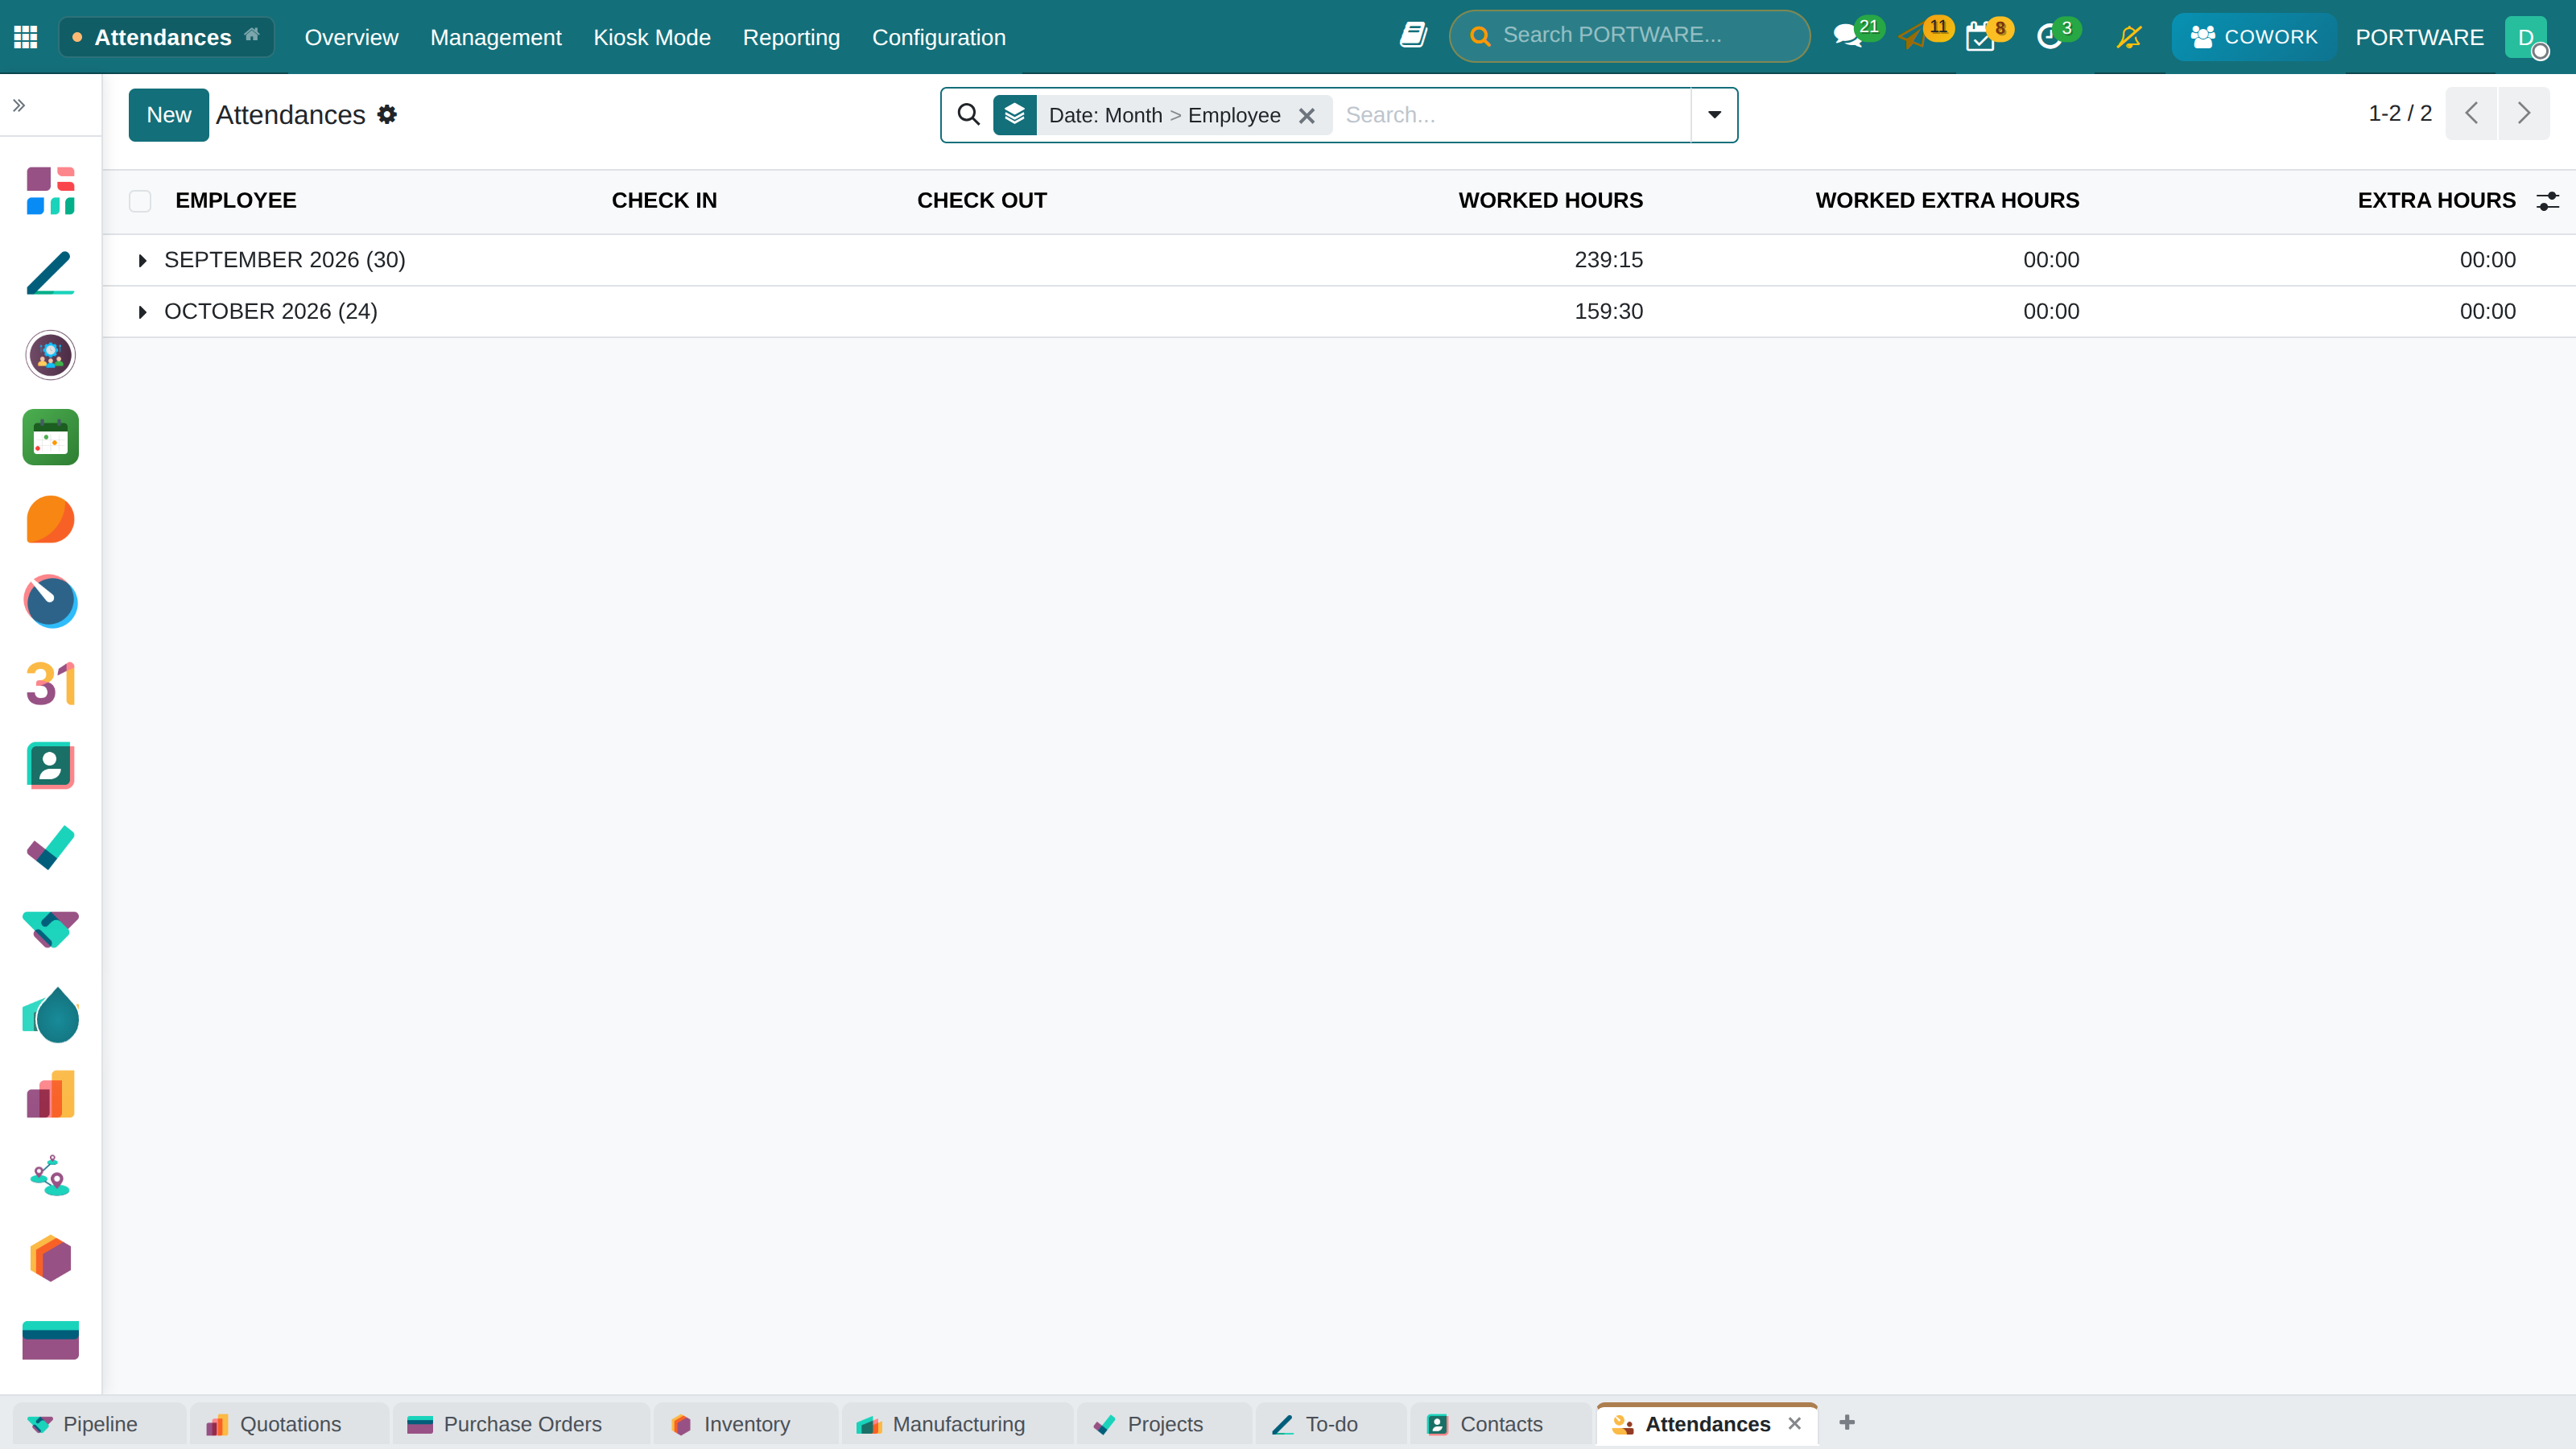Viewport: 2576px width, 1449px height.
Task: Switch to the Manufacturing tab
Action: [x=957, y=1424]
